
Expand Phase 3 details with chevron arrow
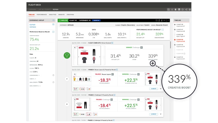click(161, 114)
